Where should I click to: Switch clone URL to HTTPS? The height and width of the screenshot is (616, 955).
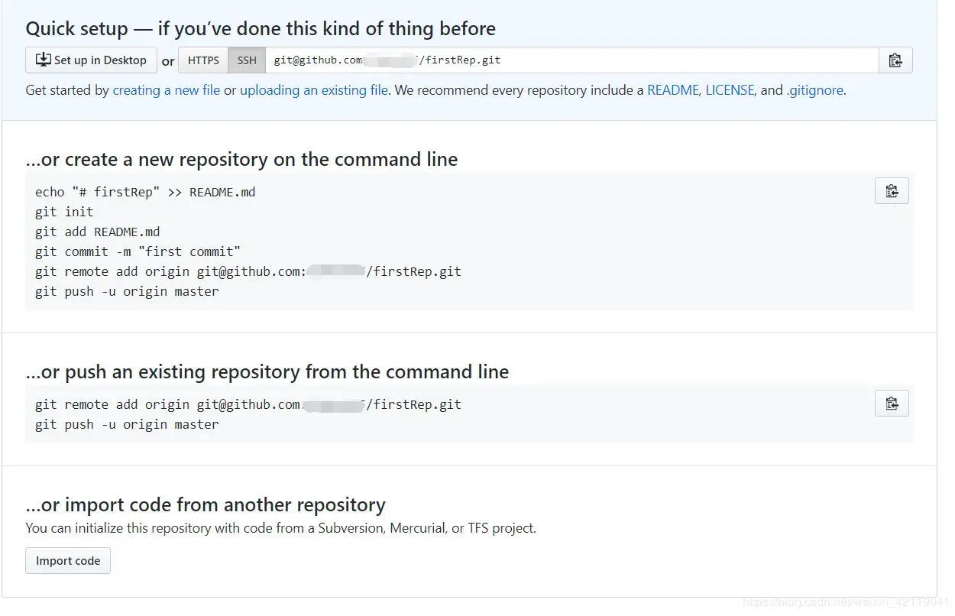coord(203,60)
